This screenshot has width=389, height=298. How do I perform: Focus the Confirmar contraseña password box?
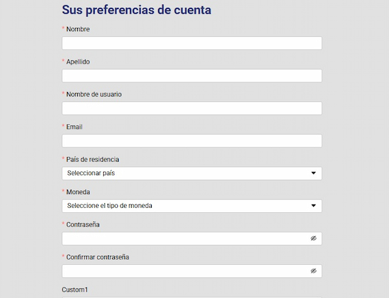tap(185, 271)
